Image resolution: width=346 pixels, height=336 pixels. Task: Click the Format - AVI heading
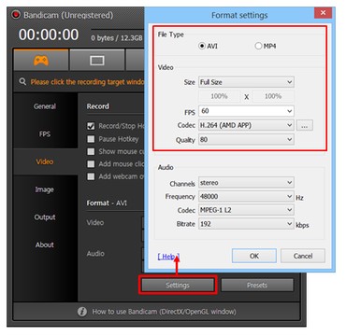click(x=107, y=203)
